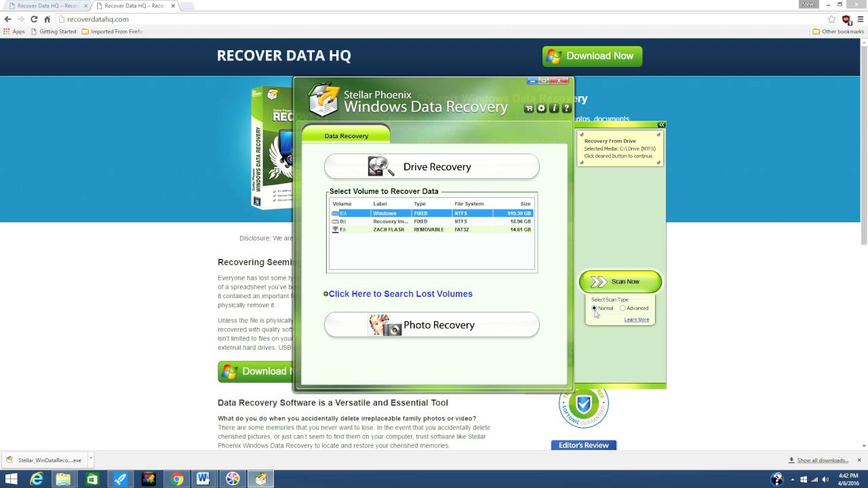
Task: Open the color wheel app in taskbar
Action: coord(233,479)
